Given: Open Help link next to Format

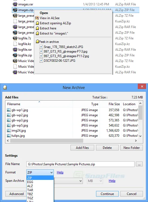Looking at the screenshot, I should 60,172.
